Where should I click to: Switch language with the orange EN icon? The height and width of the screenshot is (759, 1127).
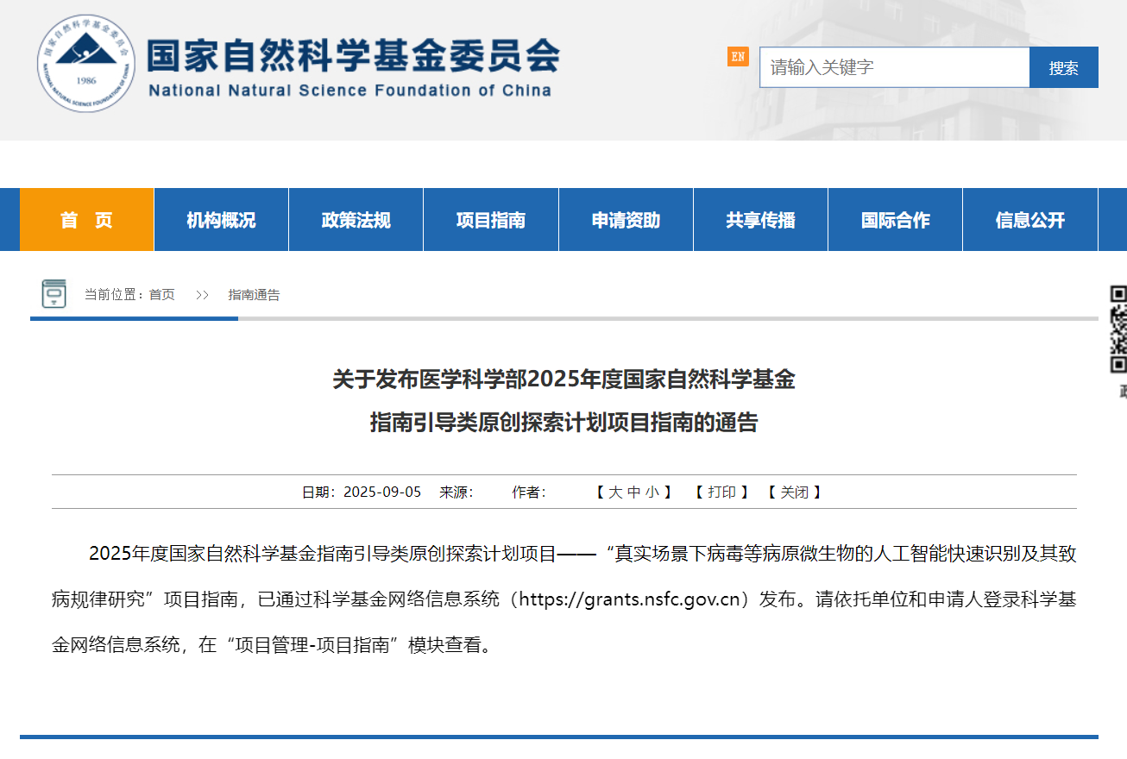click(738, 57)
